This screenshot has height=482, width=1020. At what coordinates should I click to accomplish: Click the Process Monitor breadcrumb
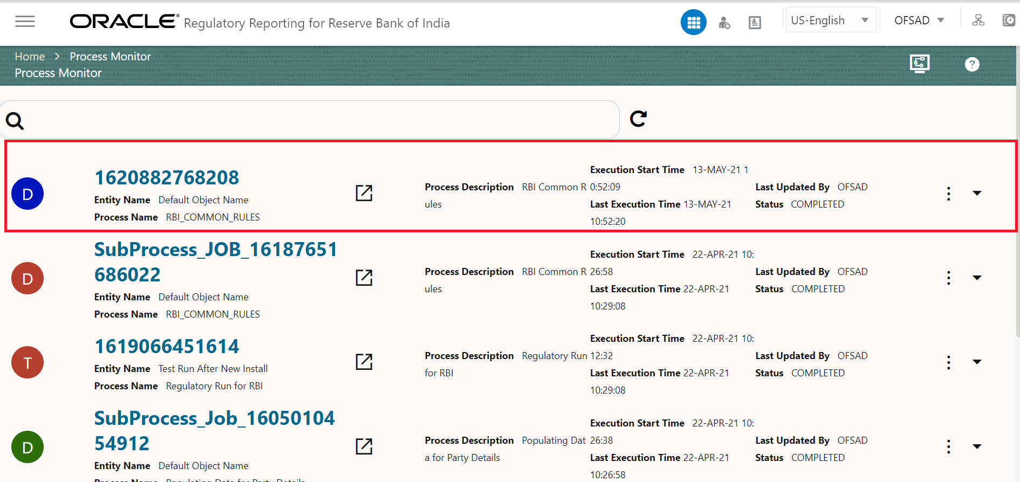(x=110, y=57)
